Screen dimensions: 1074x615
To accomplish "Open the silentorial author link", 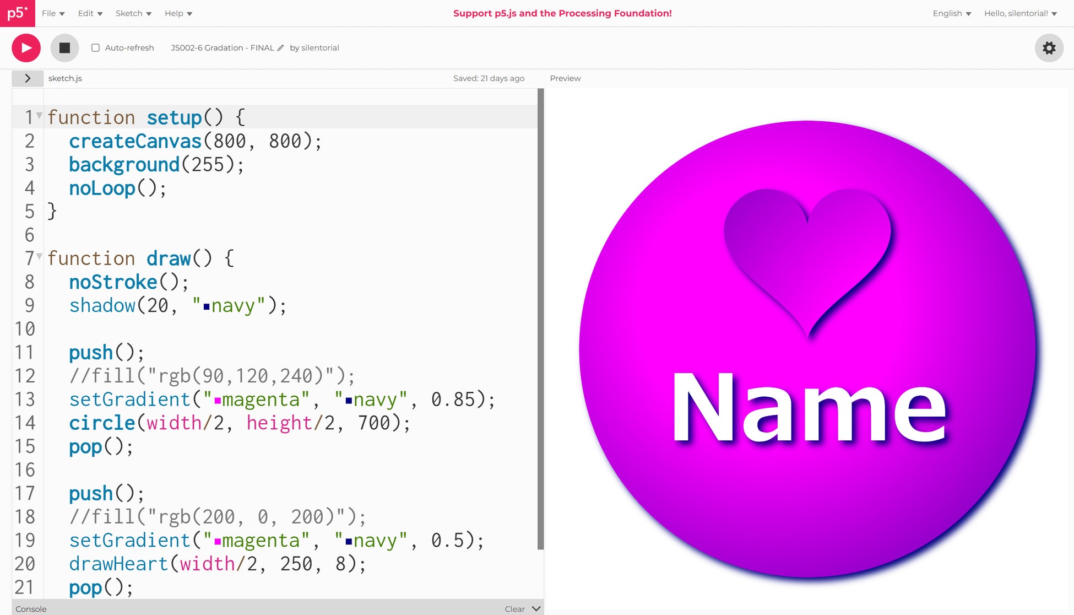I will click(x=320, y=48).
